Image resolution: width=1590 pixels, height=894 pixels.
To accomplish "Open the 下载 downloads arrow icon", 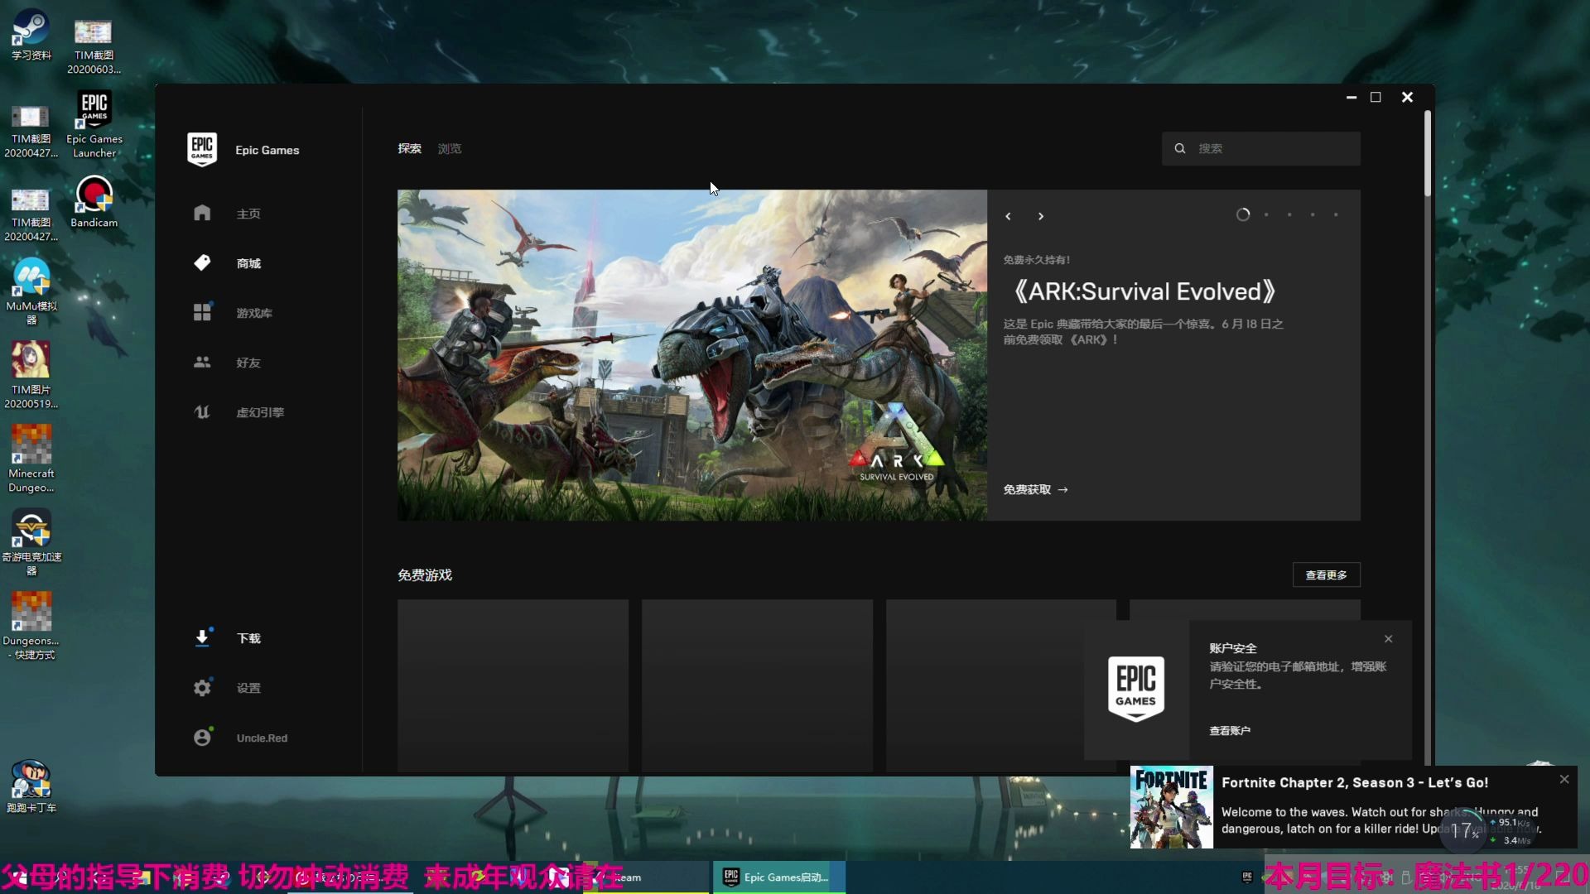I will [202, 638].
